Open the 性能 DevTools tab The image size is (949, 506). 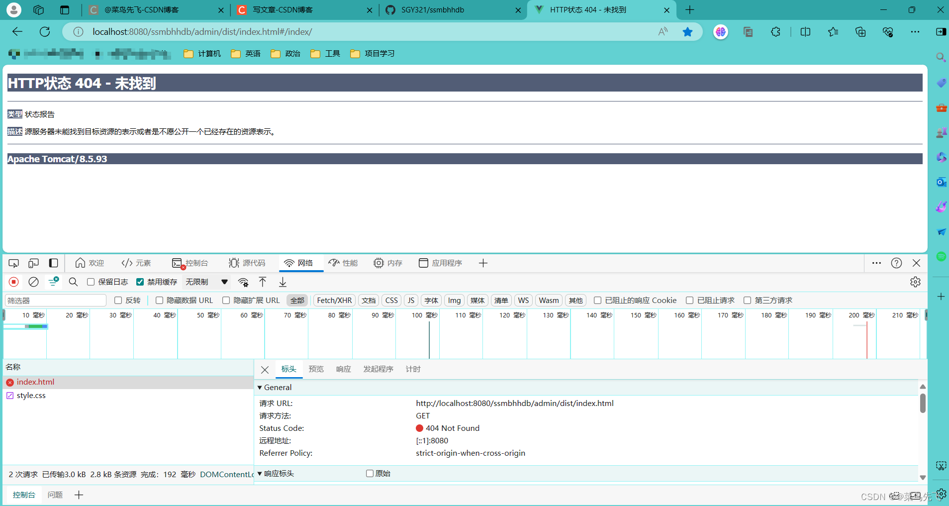tap(343, 263)
